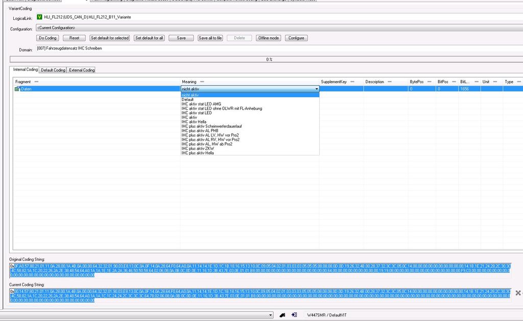The image size is (523, 321).
Task: Click the X icon beside Current Coding String
Action: pyautogui.click(x=518, y=293)
